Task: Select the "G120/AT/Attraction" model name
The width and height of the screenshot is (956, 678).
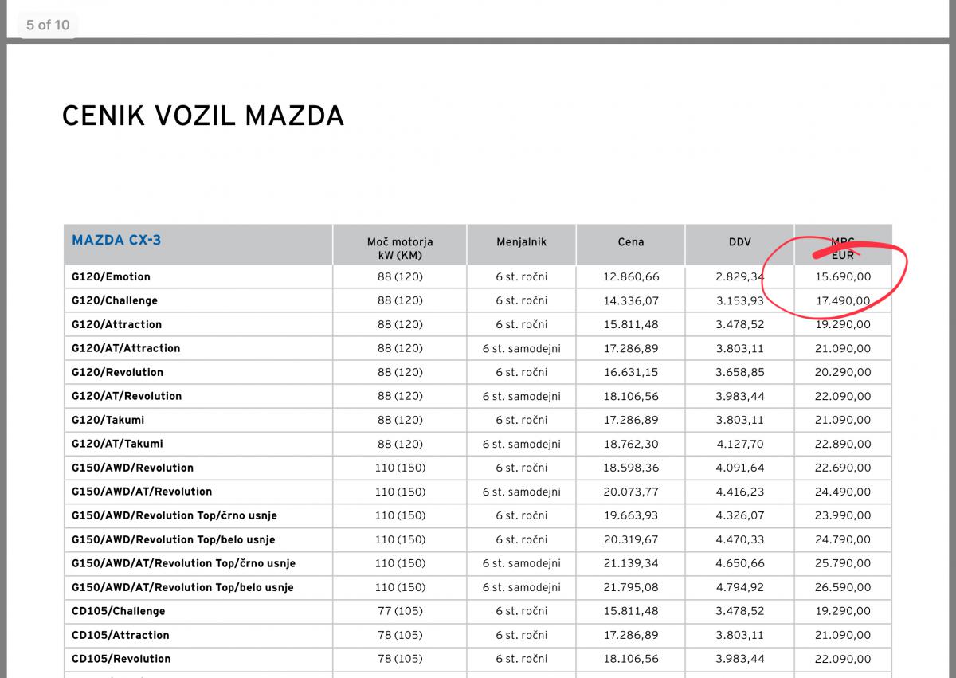Action: (x=126, y=348)
